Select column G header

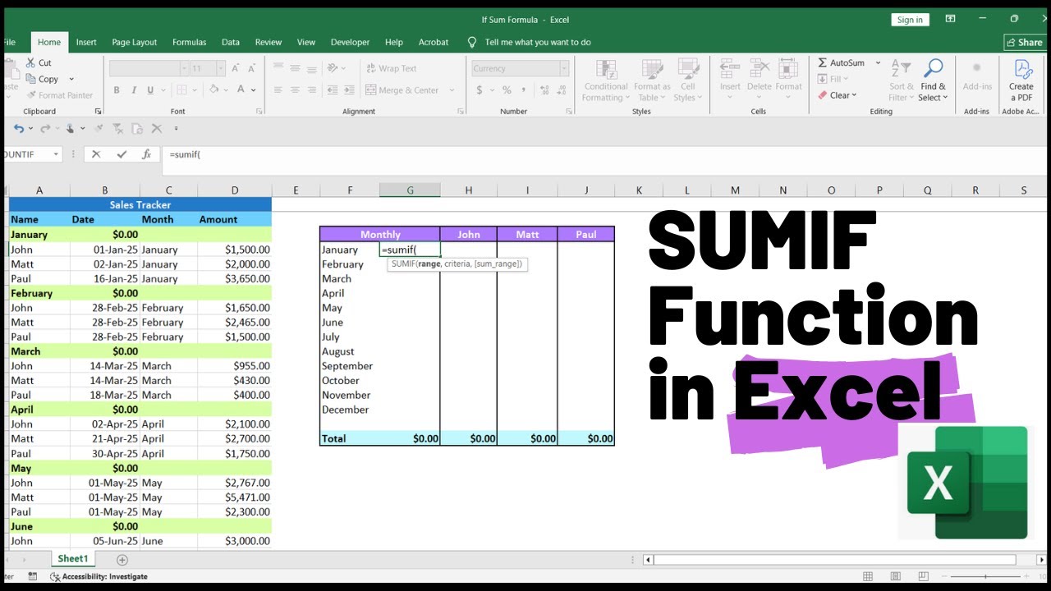click(410, 190)
